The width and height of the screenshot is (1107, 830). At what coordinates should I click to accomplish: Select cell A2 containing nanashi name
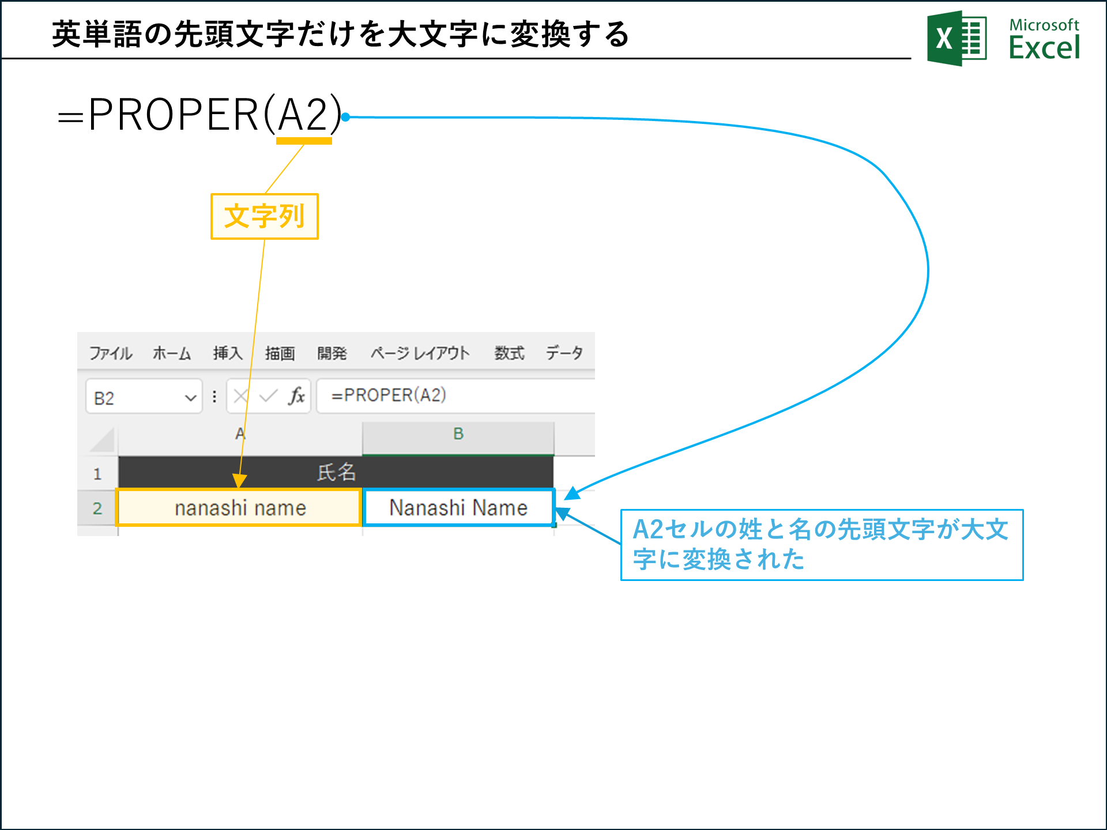coord(240,508)
